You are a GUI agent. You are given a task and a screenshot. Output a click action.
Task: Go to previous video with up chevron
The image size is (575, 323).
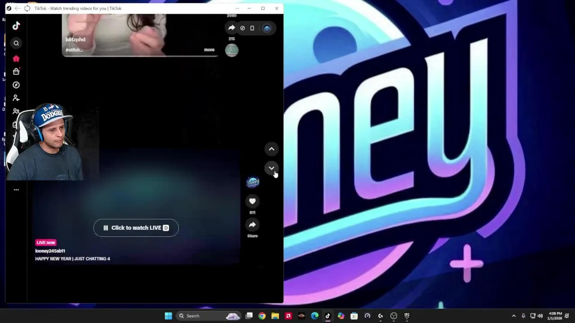[271, 149]
